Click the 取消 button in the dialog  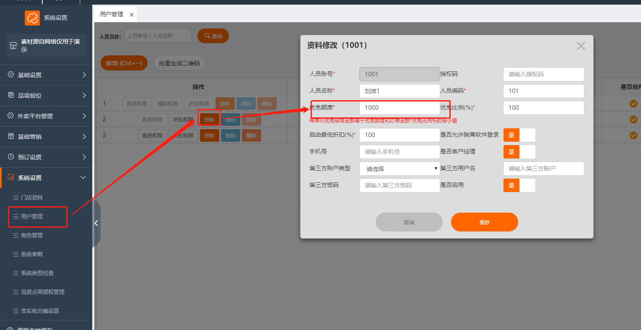click(409, 222)
